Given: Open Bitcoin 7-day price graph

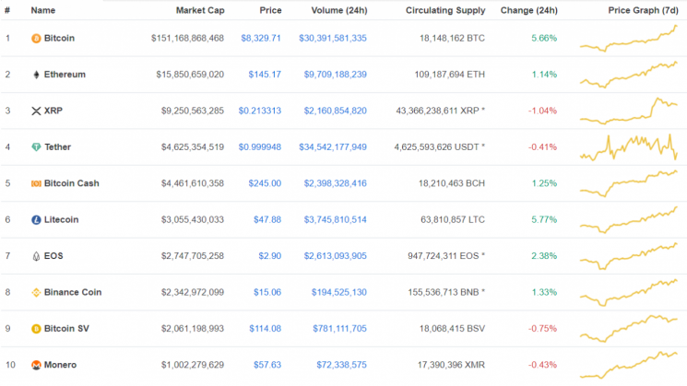Looking at the screenshot, I should click(x=629, y=39).
